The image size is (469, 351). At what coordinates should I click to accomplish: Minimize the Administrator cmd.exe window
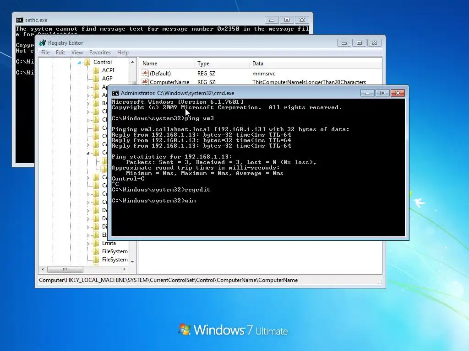pos(367,93)
